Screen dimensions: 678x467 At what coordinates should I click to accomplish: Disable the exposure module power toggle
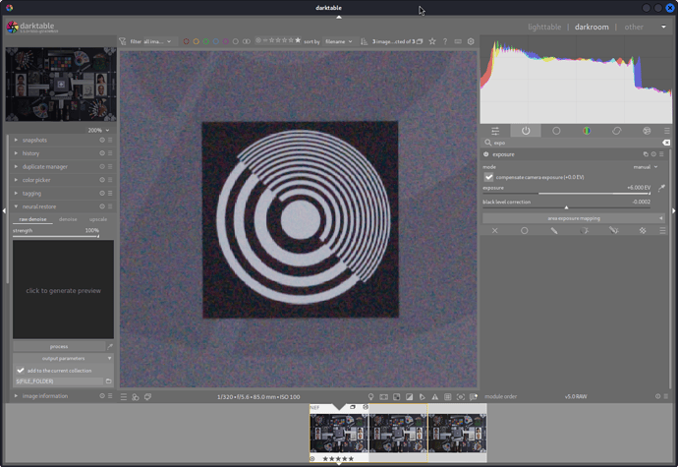486,154
